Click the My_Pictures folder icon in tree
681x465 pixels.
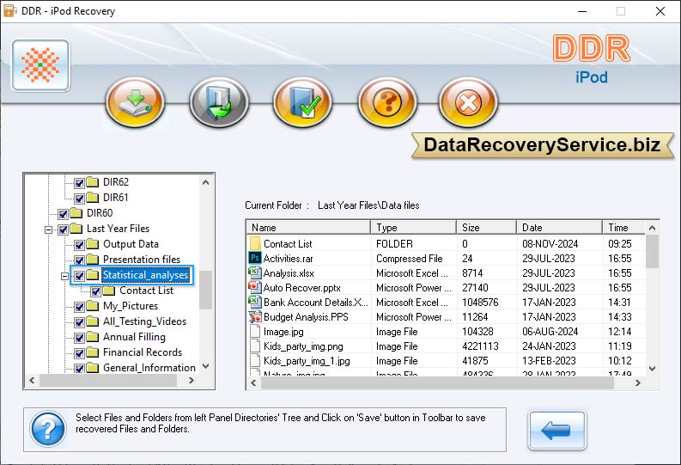(x=92, y=305)
